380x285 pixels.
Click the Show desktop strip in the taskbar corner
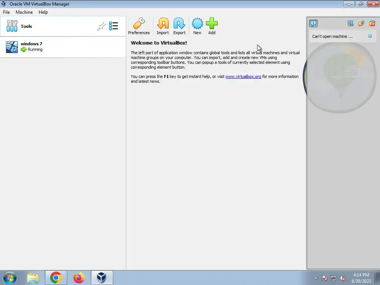[x=377, y=278]
